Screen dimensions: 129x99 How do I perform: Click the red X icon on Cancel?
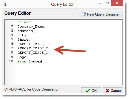pos(107,91)
